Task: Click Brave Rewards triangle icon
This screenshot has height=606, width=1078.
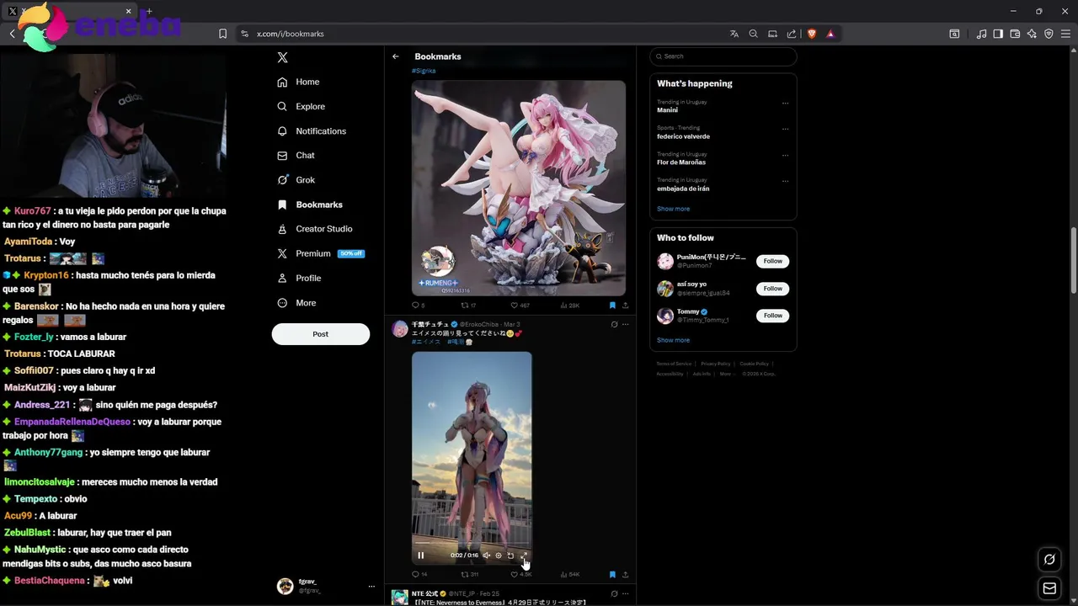Action: coord(830,34)
